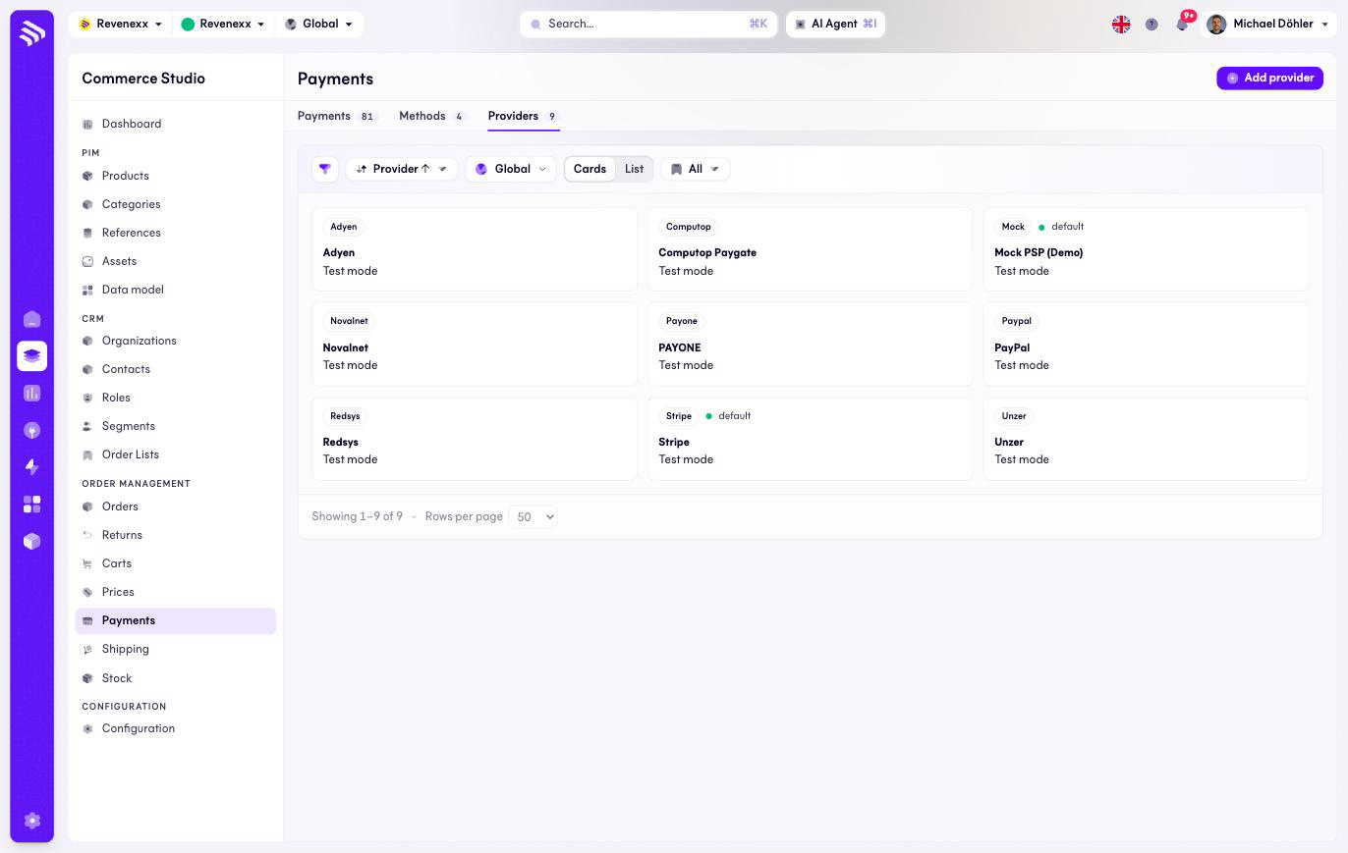Click the purple funnel filter icon
Image resolution: width=1348 pixels, height=853 pixels.
(325, 169)
